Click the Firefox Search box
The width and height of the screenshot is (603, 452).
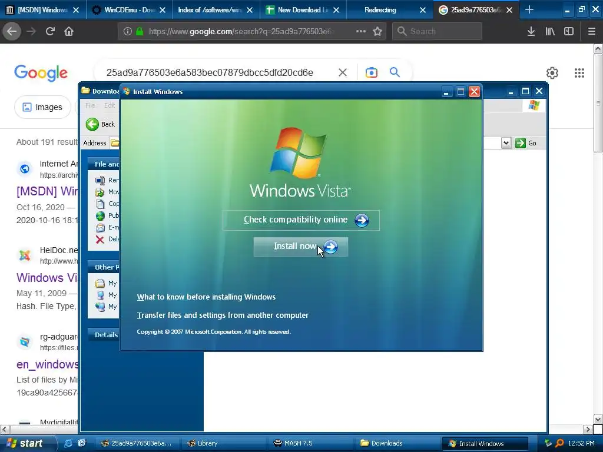pyautogui.click(x=437, y=31)
